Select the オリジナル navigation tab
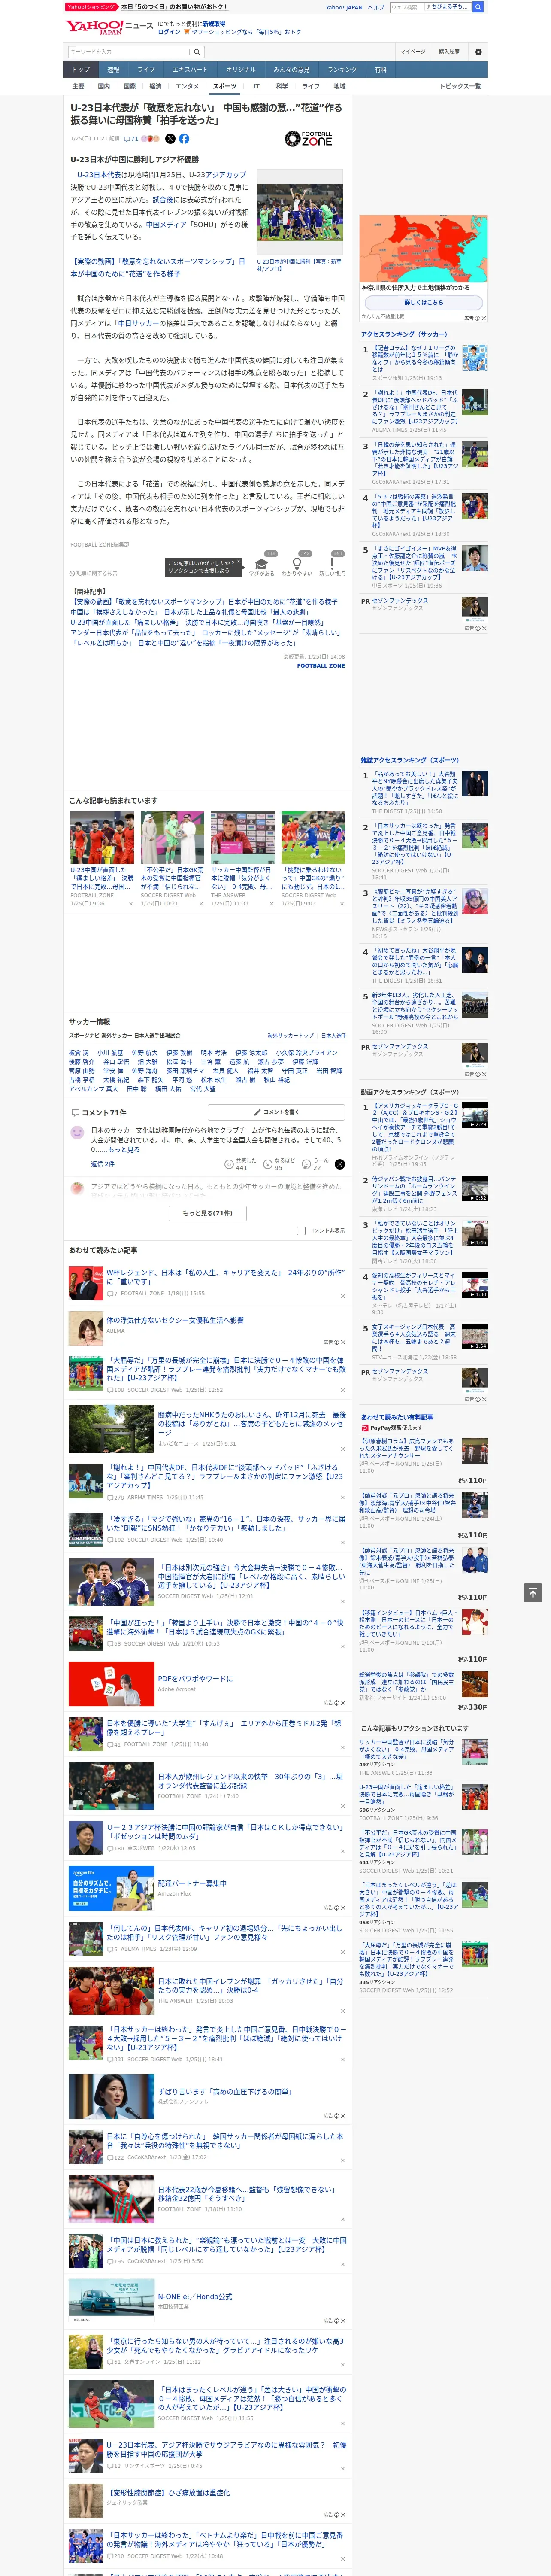 (241, 69)
